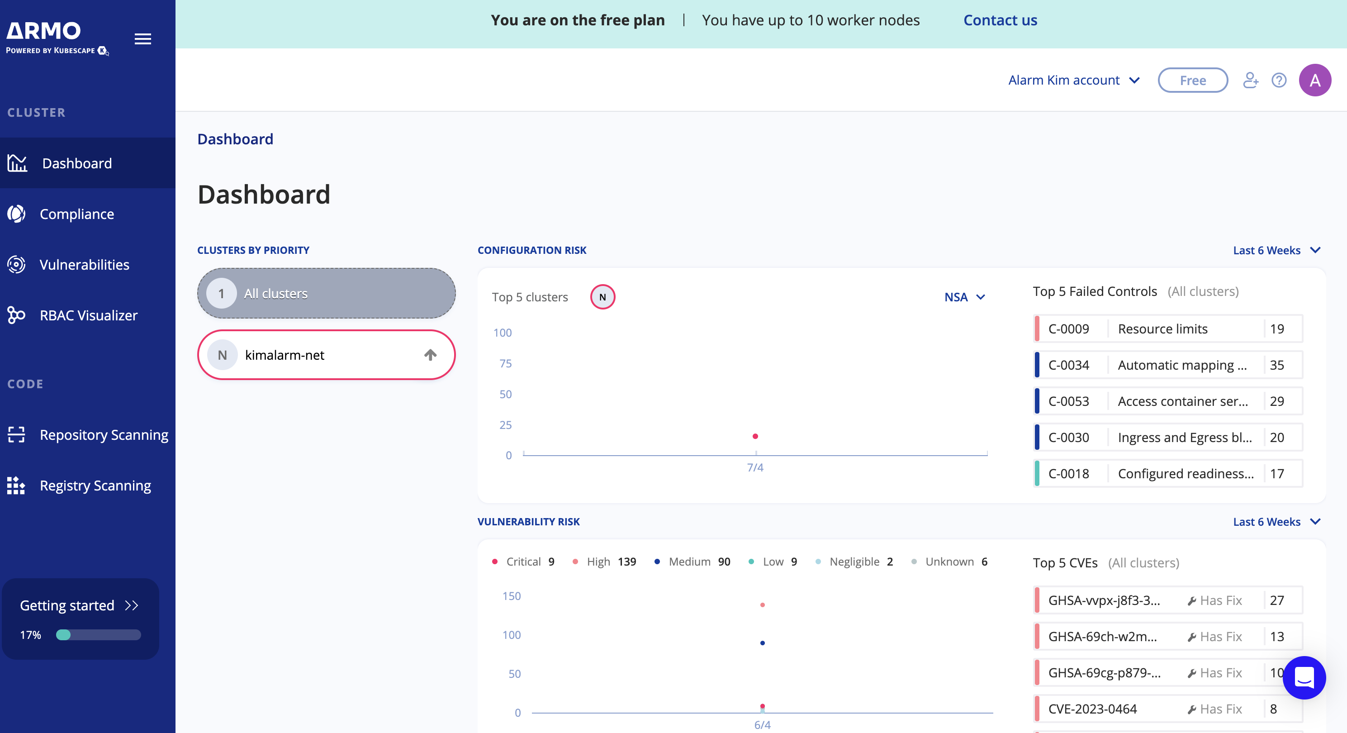Click the Getting started progress bar
The width and height of the screenshot is (1347, 733).
[98, 635]
